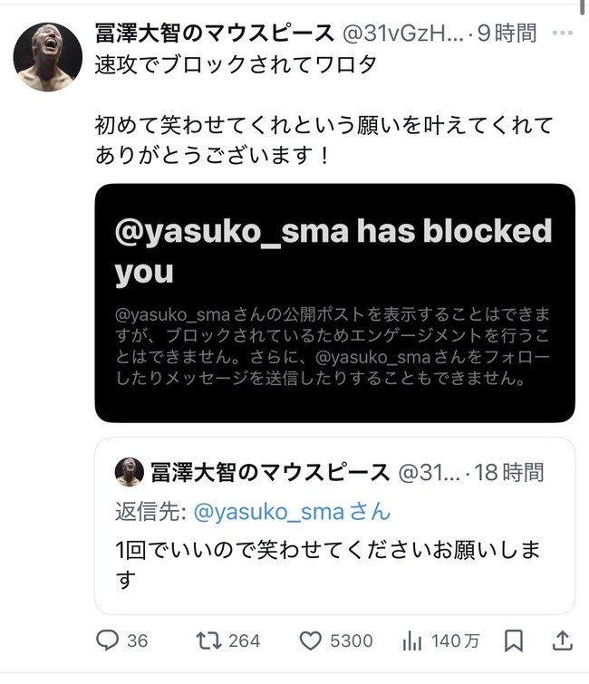Bookmark this post

[x=513, y=641]
